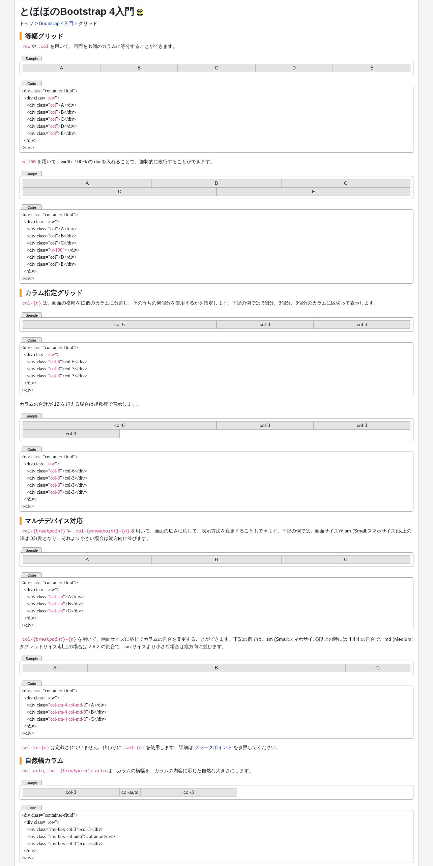
Task: Click the グリッド breadcrumb text
Action: click(88, 23)
